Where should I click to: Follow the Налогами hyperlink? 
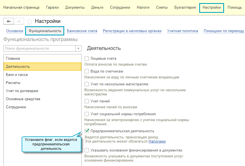[x=157, y=141]
